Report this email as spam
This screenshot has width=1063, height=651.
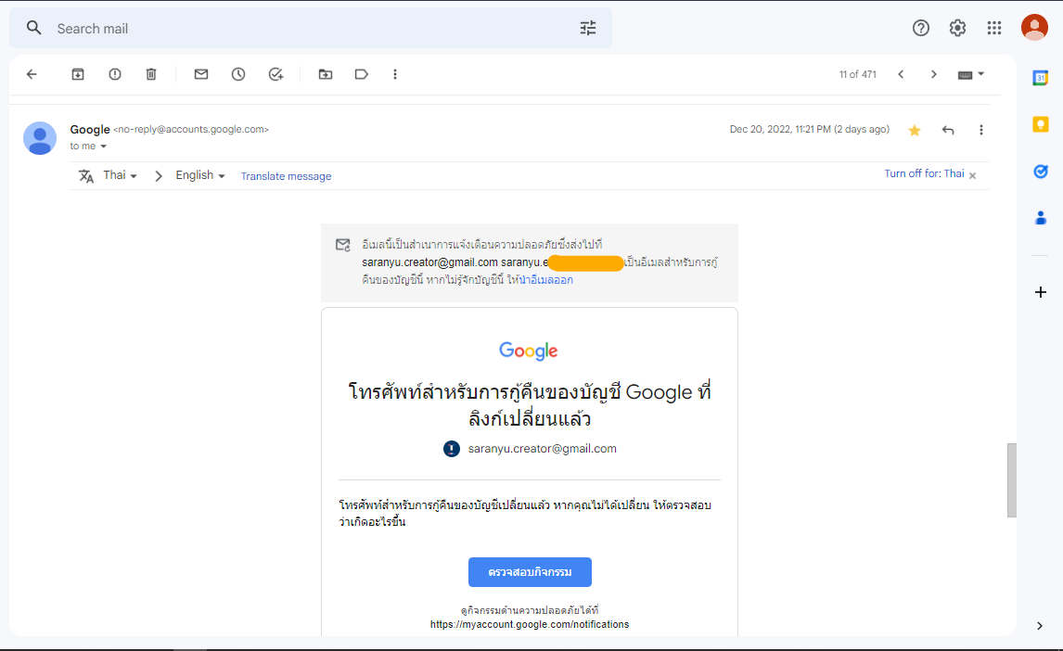coord(115,74)
